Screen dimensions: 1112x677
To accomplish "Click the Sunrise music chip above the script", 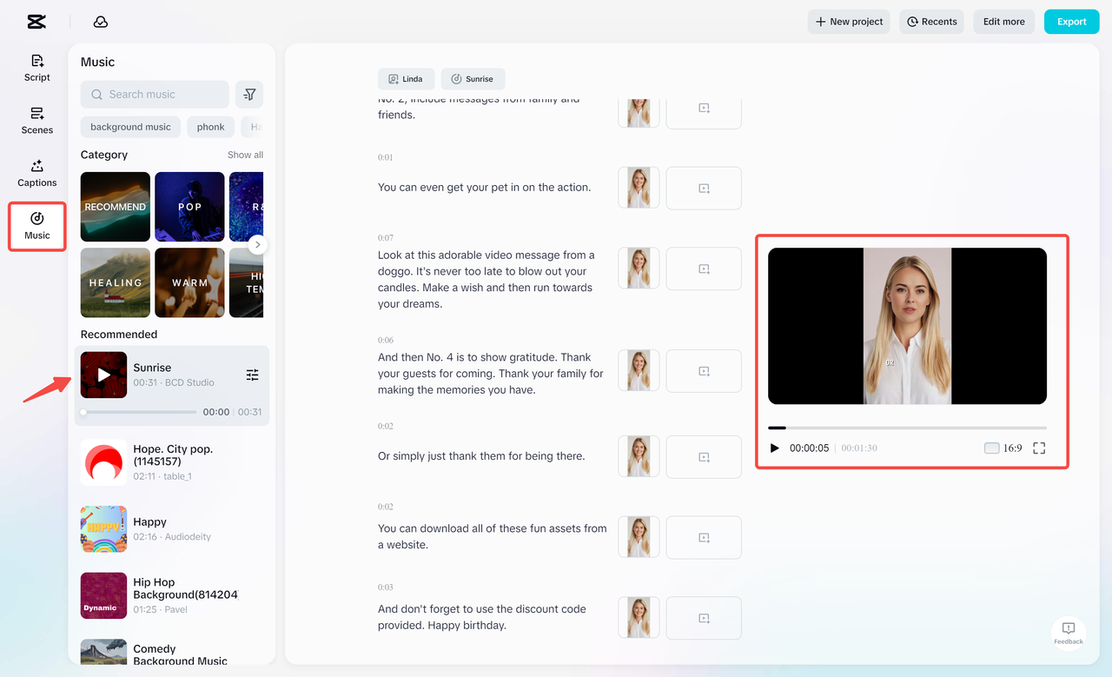I will pyautogui.click(x=473, y=79).
